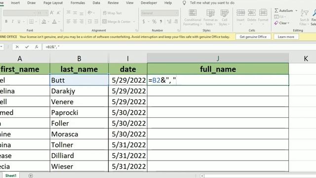
Task: Decrease decimal places
Action: click(176, 21)
